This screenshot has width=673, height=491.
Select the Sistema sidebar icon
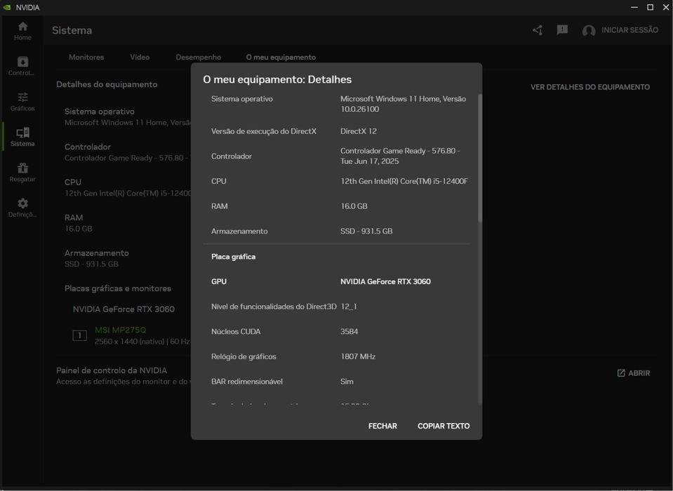tap(22, 133)
